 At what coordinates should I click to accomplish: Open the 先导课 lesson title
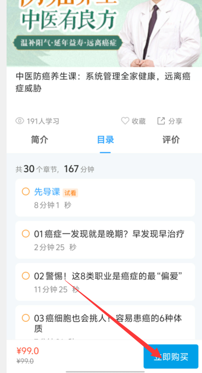(x=47, y=192)
